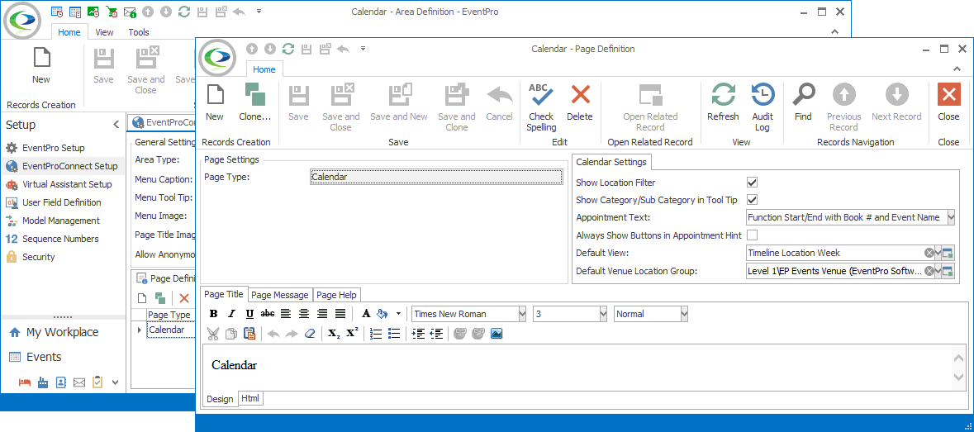Image resolution: width=974 pixels, height=432 pixels.
Task: Select the Design editor tab
Action: click(x=220, y=399)
